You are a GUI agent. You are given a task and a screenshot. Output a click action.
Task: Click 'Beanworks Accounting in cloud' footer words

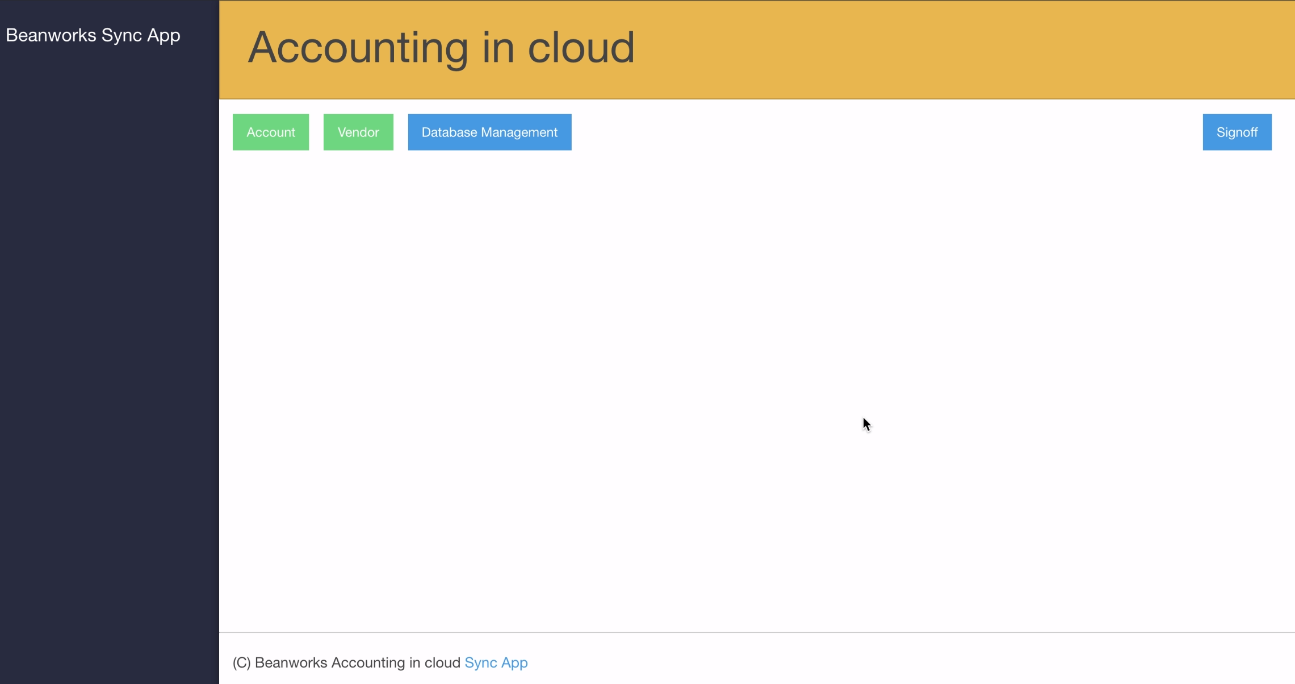pos(358,662)
